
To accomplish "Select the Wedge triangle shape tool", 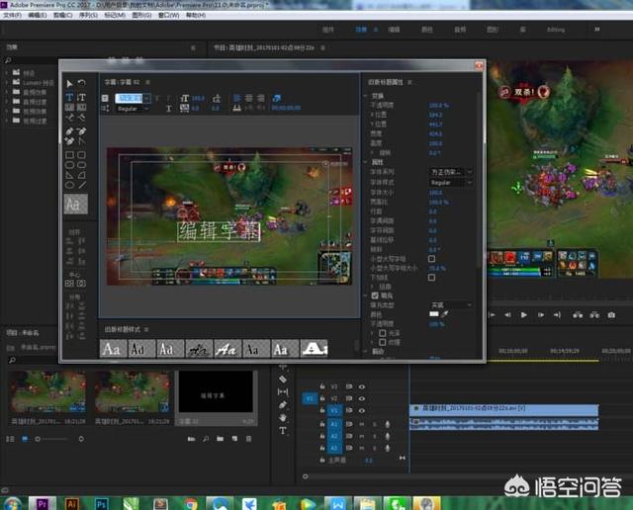I will (x=69, y=175).
